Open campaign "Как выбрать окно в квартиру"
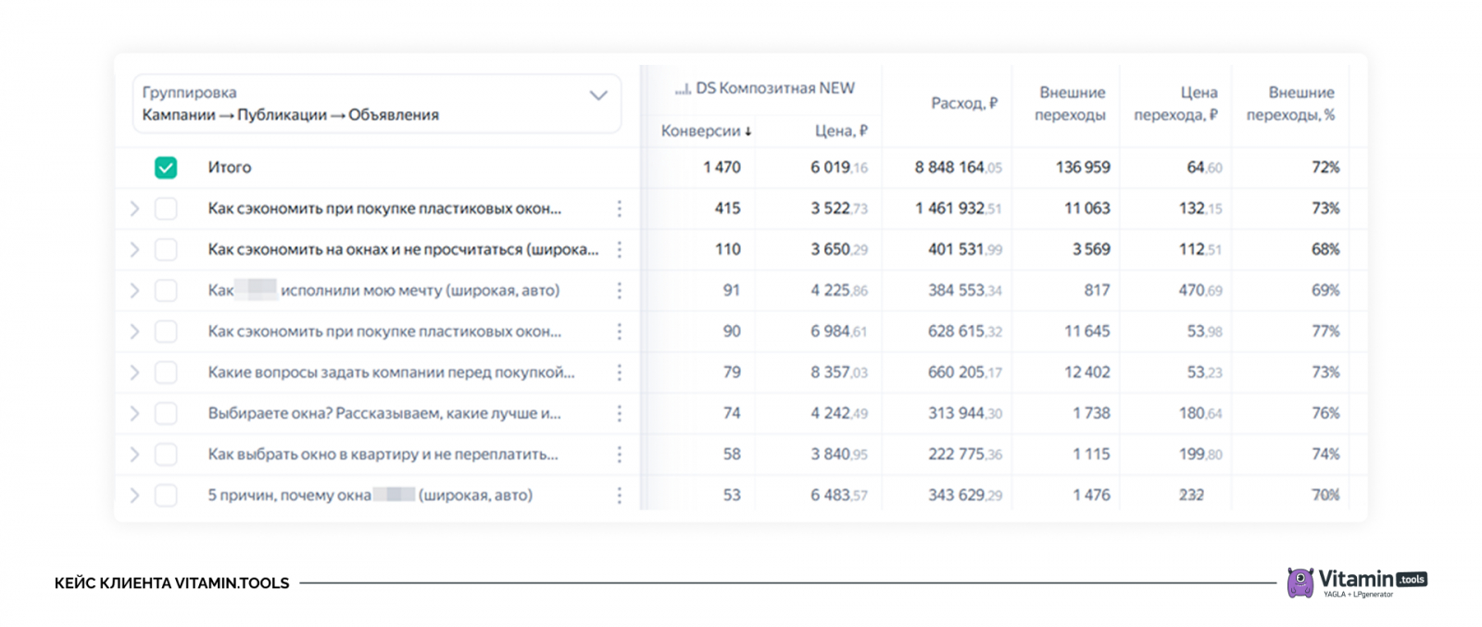The width and height of the screenshot is (1482, 627). (x=383, y=454)
